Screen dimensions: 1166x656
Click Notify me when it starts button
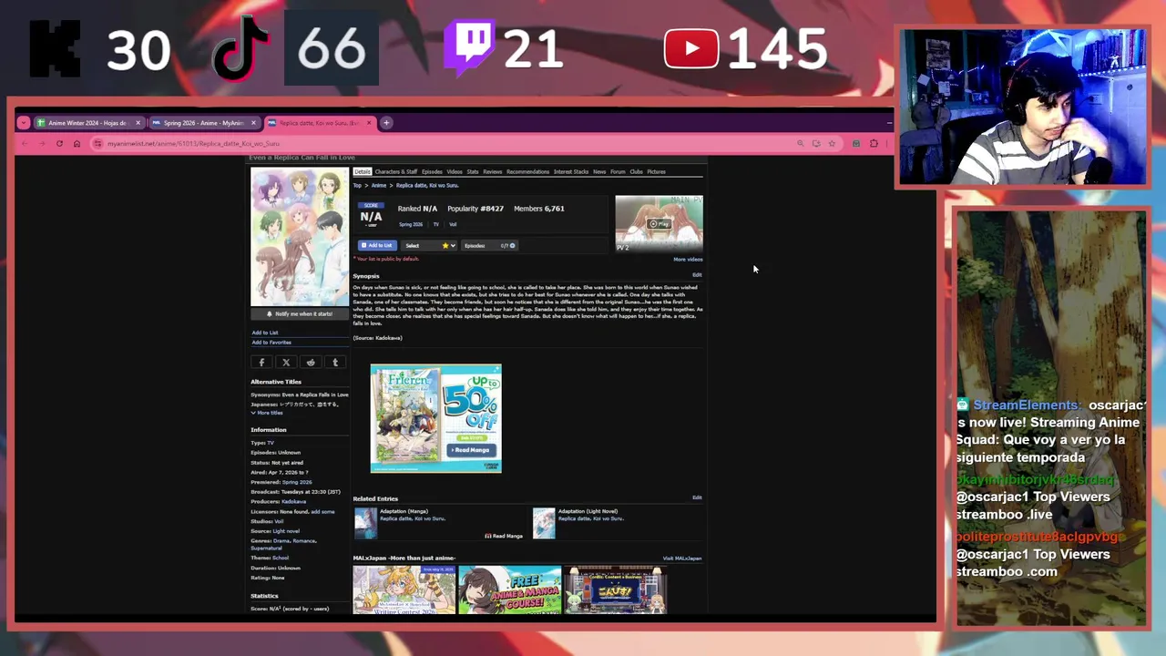[300, 313]
